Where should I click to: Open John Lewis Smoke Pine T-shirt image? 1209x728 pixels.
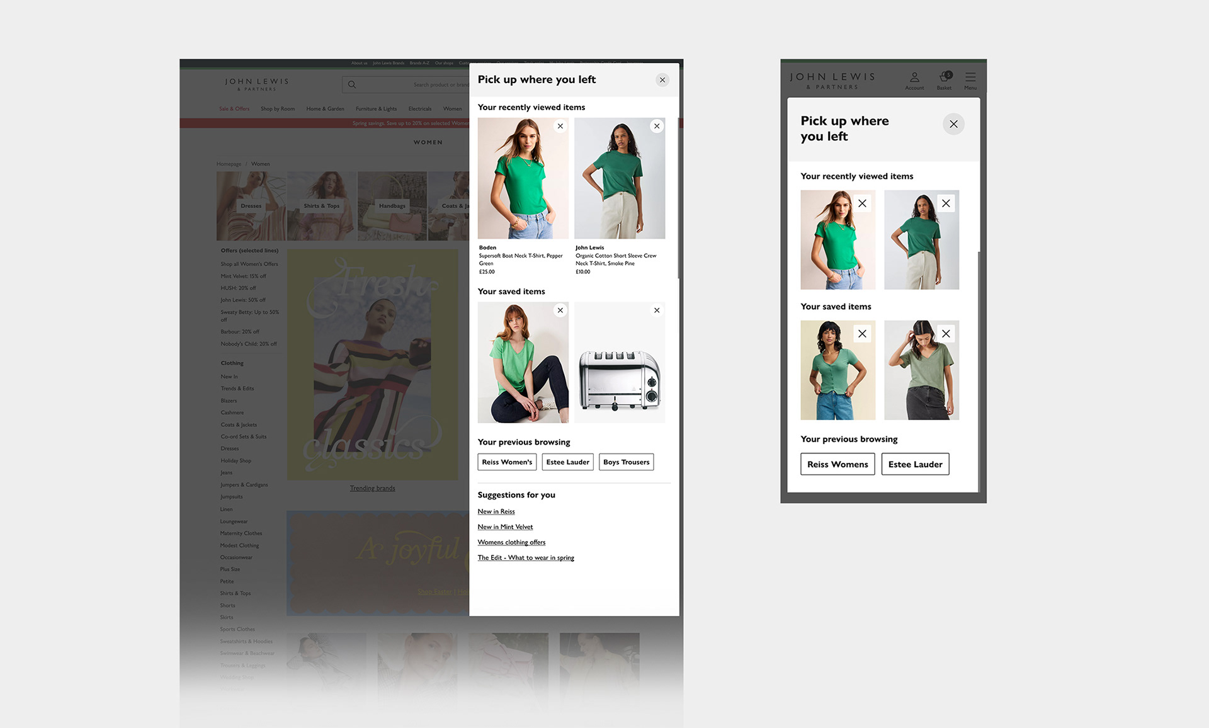620,178
